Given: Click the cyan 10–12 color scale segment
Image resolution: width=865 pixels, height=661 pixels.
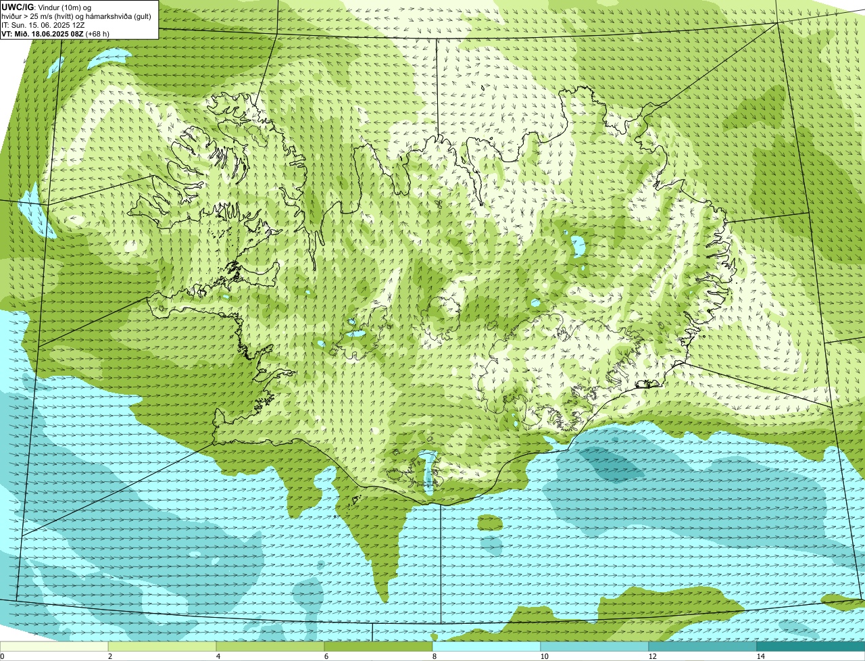Looking at the screenshot, I should (595, 646).
